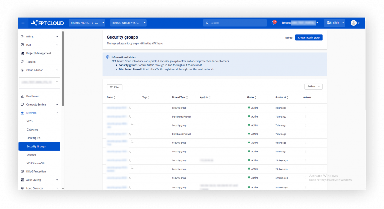Click the notification bell icon
384x209 pixels.
click(x=273, y=23)
